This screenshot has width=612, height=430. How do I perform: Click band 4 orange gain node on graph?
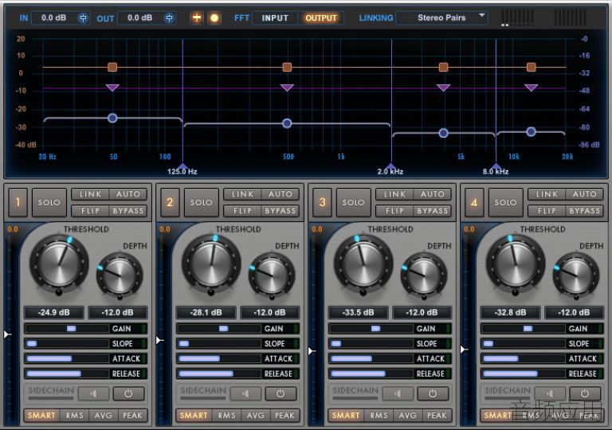coord(532,67)
